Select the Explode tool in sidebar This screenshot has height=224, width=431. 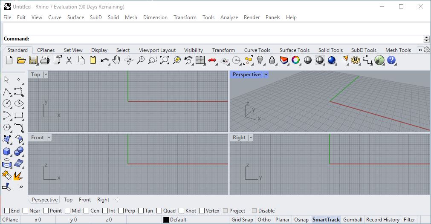[18, 176]
